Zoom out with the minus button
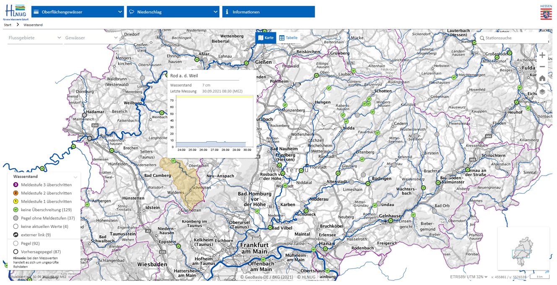Image resolution: width=557 pixels, height=285 pixels. pos(542,67)
